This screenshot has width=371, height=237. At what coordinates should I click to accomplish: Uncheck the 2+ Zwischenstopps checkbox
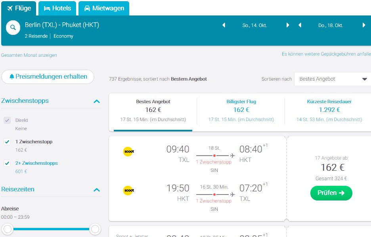click(7, 163)
